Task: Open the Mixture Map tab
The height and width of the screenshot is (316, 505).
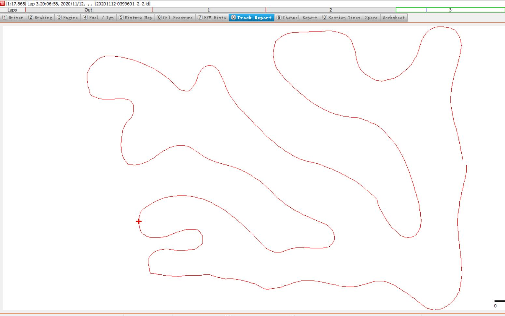Action: (x=135, y=18)
